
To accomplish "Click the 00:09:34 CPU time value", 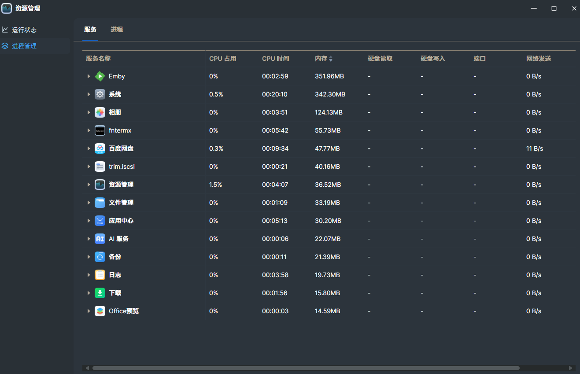I will 275,148.
